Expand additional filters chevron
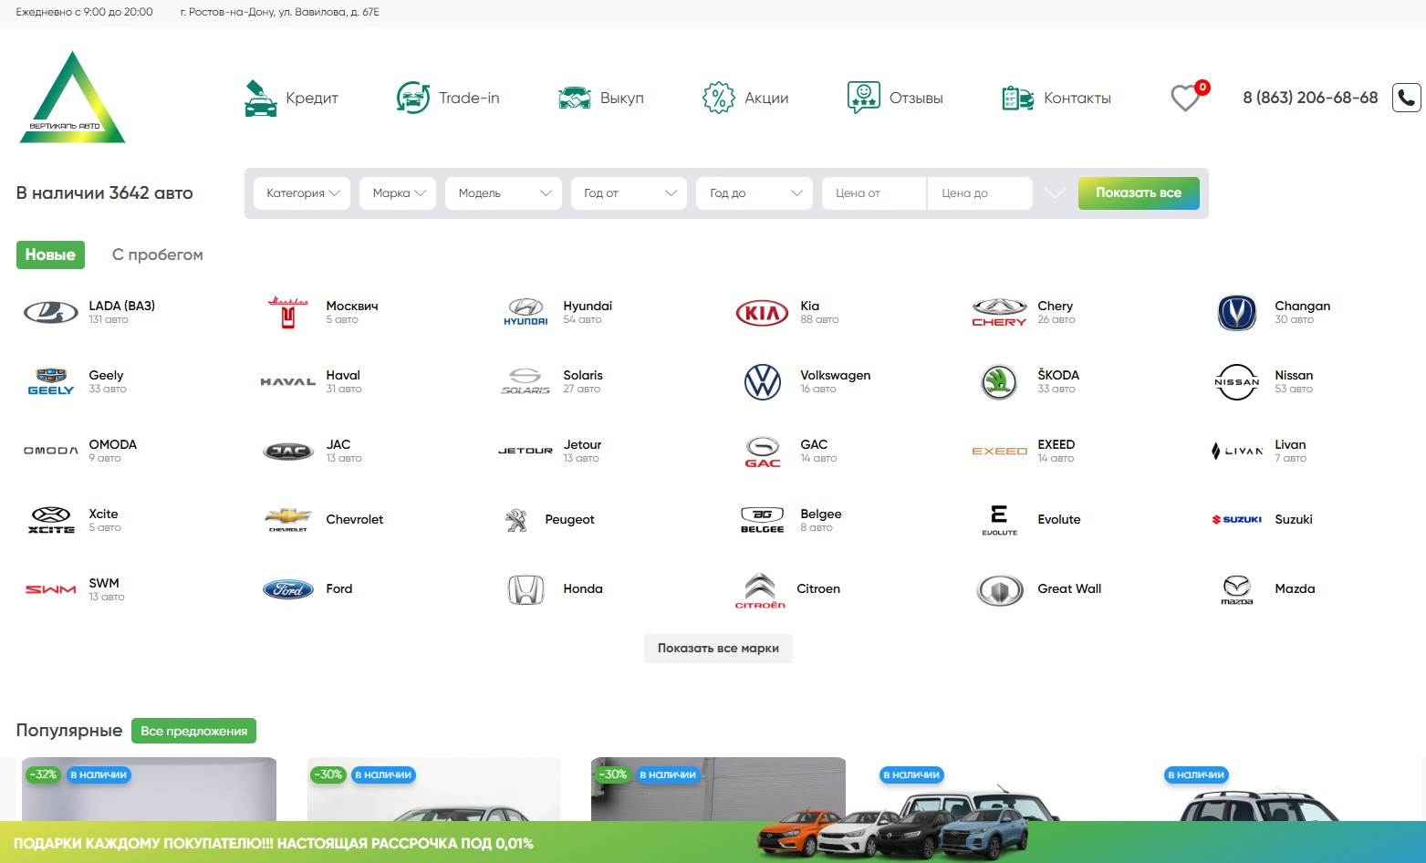Viewport: 1426px width, 863px height. pyautogui.click(x=1055, y=193)
